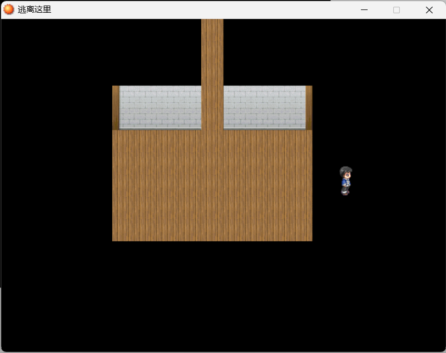The height and width of the screenshot is (353, 446).
Task: Click the boy character sprite
Action: pos(345,181)
